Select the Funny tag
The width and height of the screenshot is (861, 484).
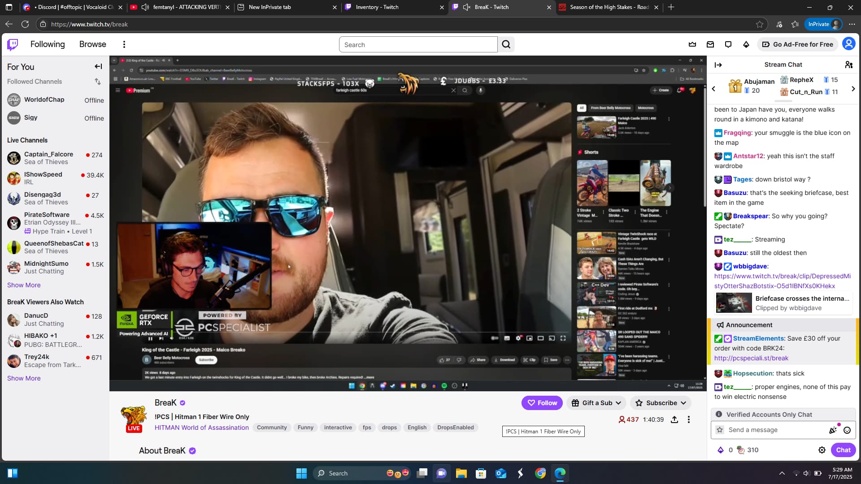[x=305, y=428]
